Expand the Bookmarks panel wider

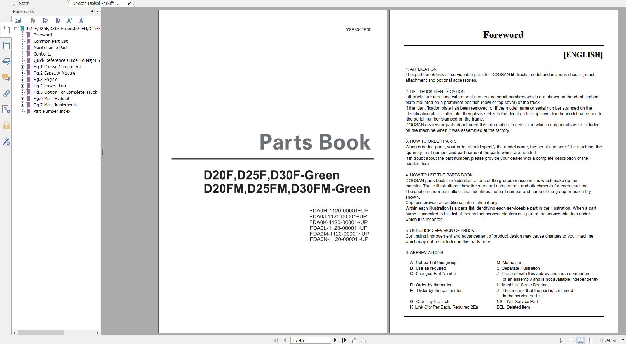(x=92, y=11)
